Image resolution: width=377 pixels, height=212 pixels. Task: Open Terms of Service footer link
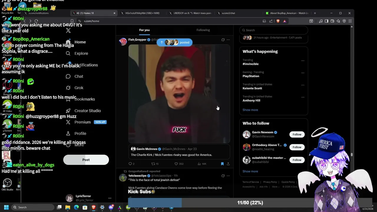[251, 182]
